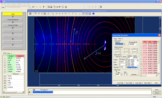Open the Laue class dropdown

[x=126, y=62]
